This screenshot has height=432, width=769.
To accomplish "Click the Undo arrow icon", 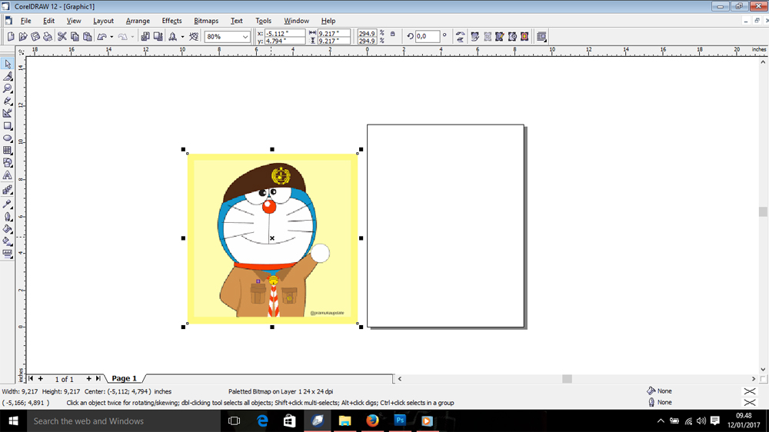I will 102,36.
